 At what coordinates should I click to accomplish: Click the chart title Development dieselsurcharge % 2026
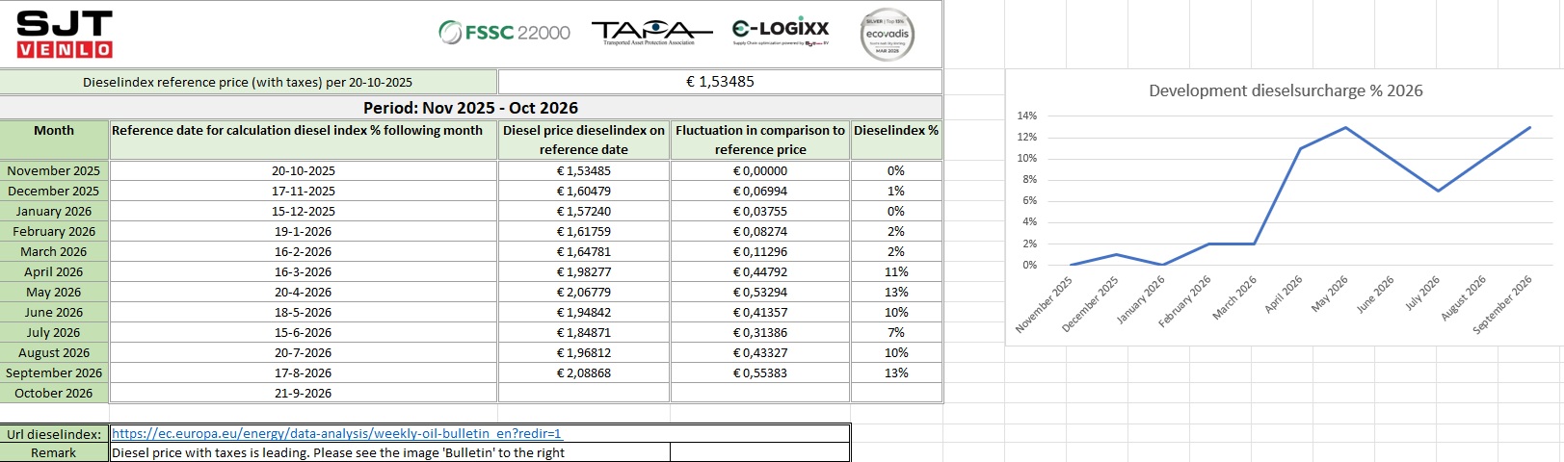pyautogui.click(x=1286, y=90)
